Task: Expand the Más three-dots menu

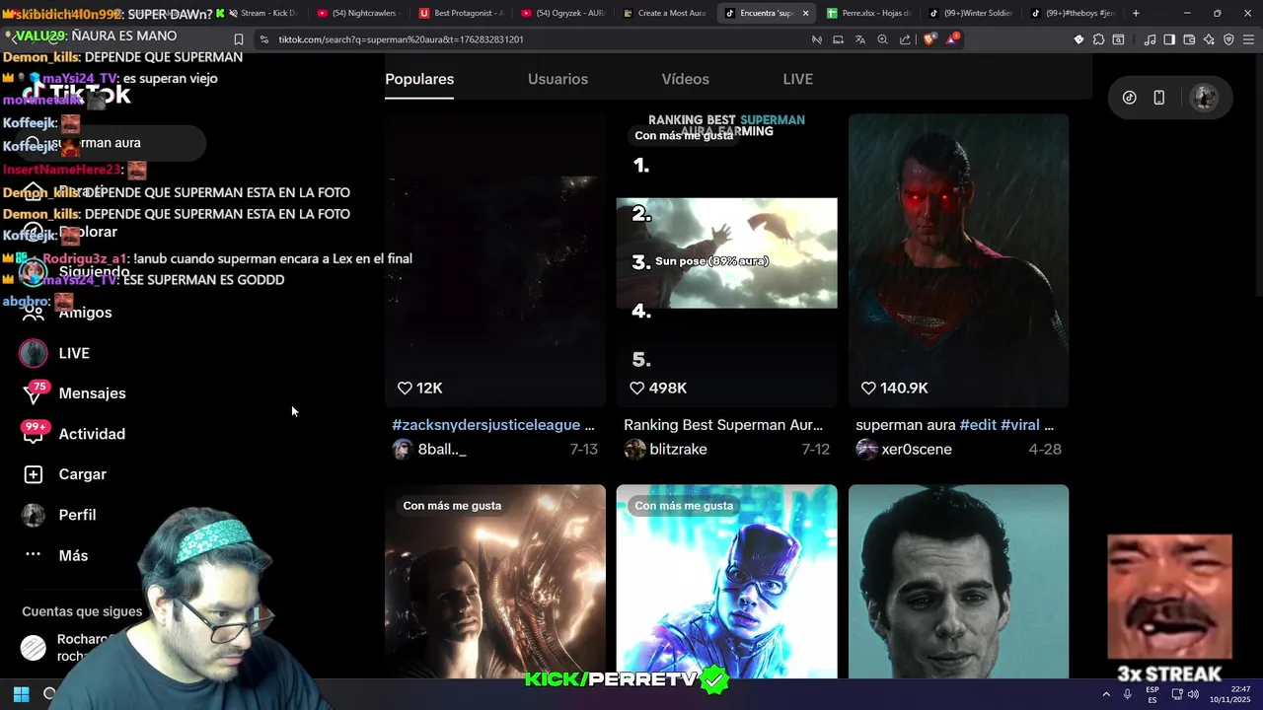Action: click(34, 555)
